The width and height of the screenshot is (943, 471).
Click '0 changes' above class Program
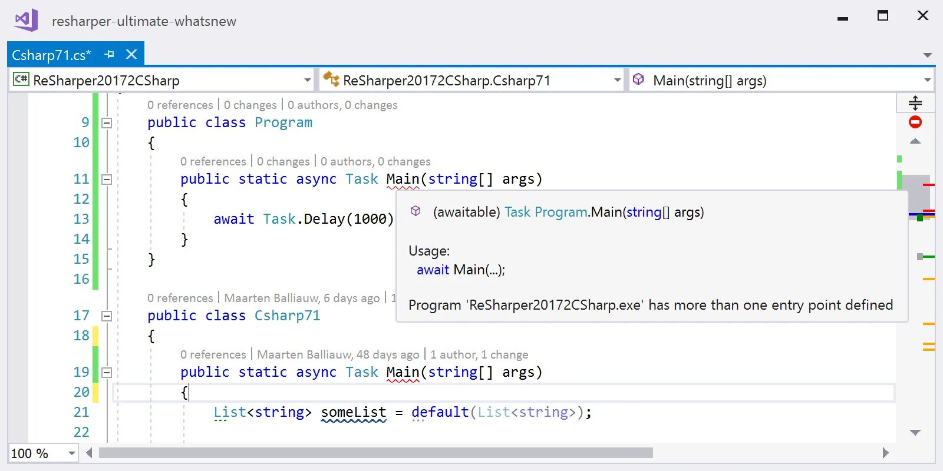click(x=250, y=105)
